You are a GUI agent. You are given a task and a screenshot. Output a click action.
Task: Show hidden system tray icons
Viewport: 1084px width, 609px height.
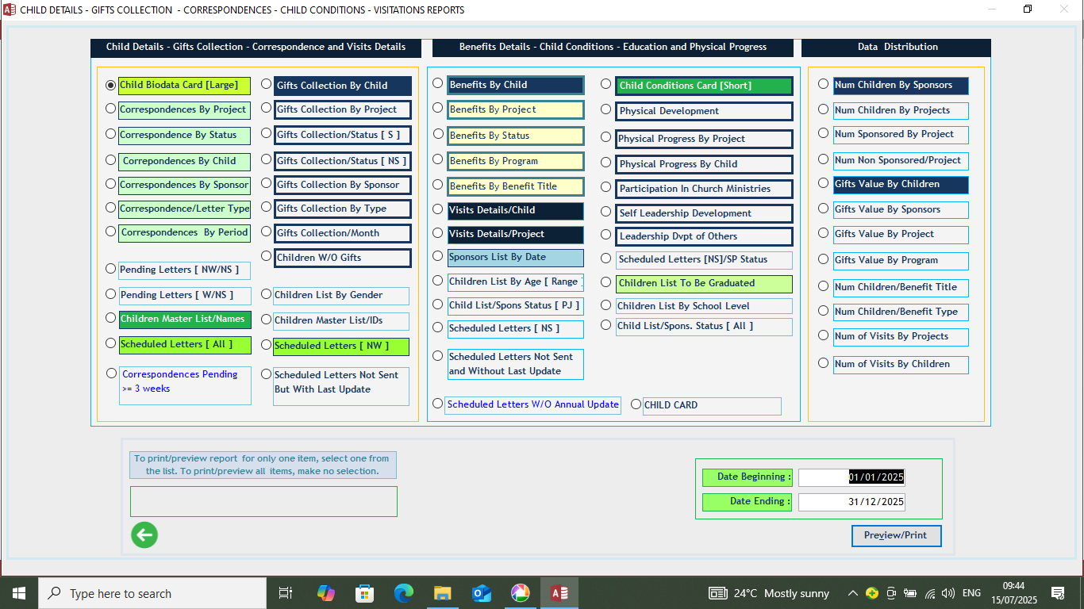tap(852, 593)
